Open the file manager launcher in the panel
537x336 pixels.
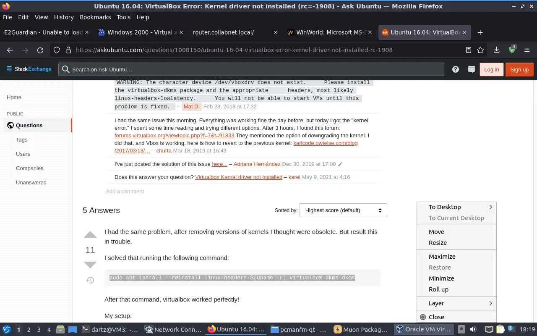point(60,330)
